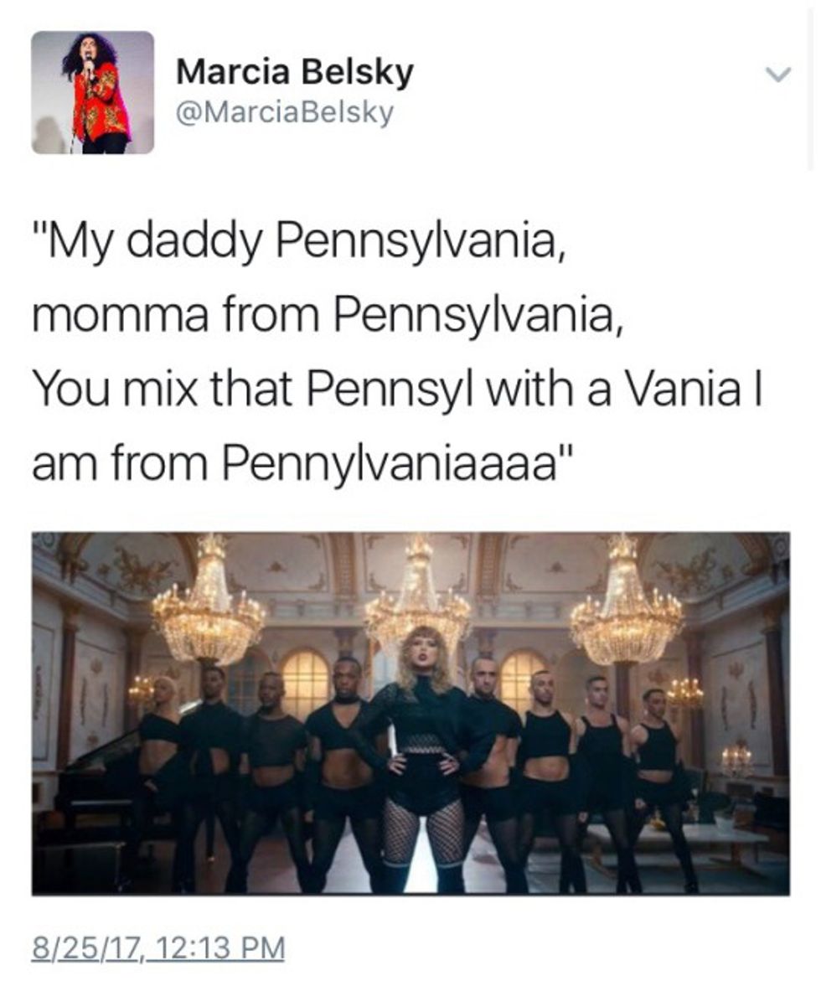Viewport: 821px width, 991px height.
Task: Select the line "momma from Pennsylvania,"
Action: pyautogui.click(x=328, y=315)
